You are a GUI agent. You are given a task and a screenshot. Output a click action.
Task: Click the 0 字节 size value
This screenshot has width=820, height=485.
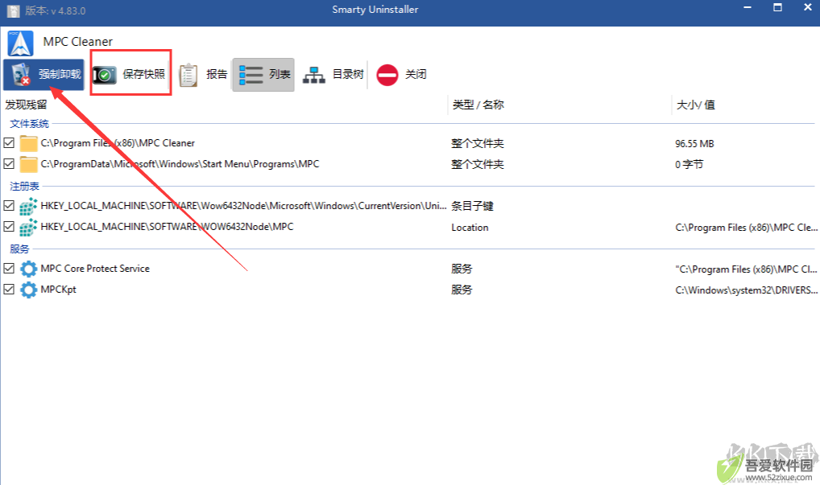690,164
